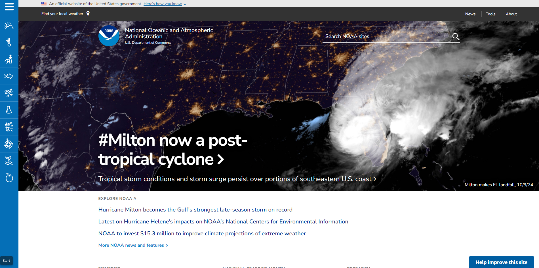Open Latest on Hurricane Helene's impacts link
The width and height of the screenshot is (539, 268).
[223, 221]
